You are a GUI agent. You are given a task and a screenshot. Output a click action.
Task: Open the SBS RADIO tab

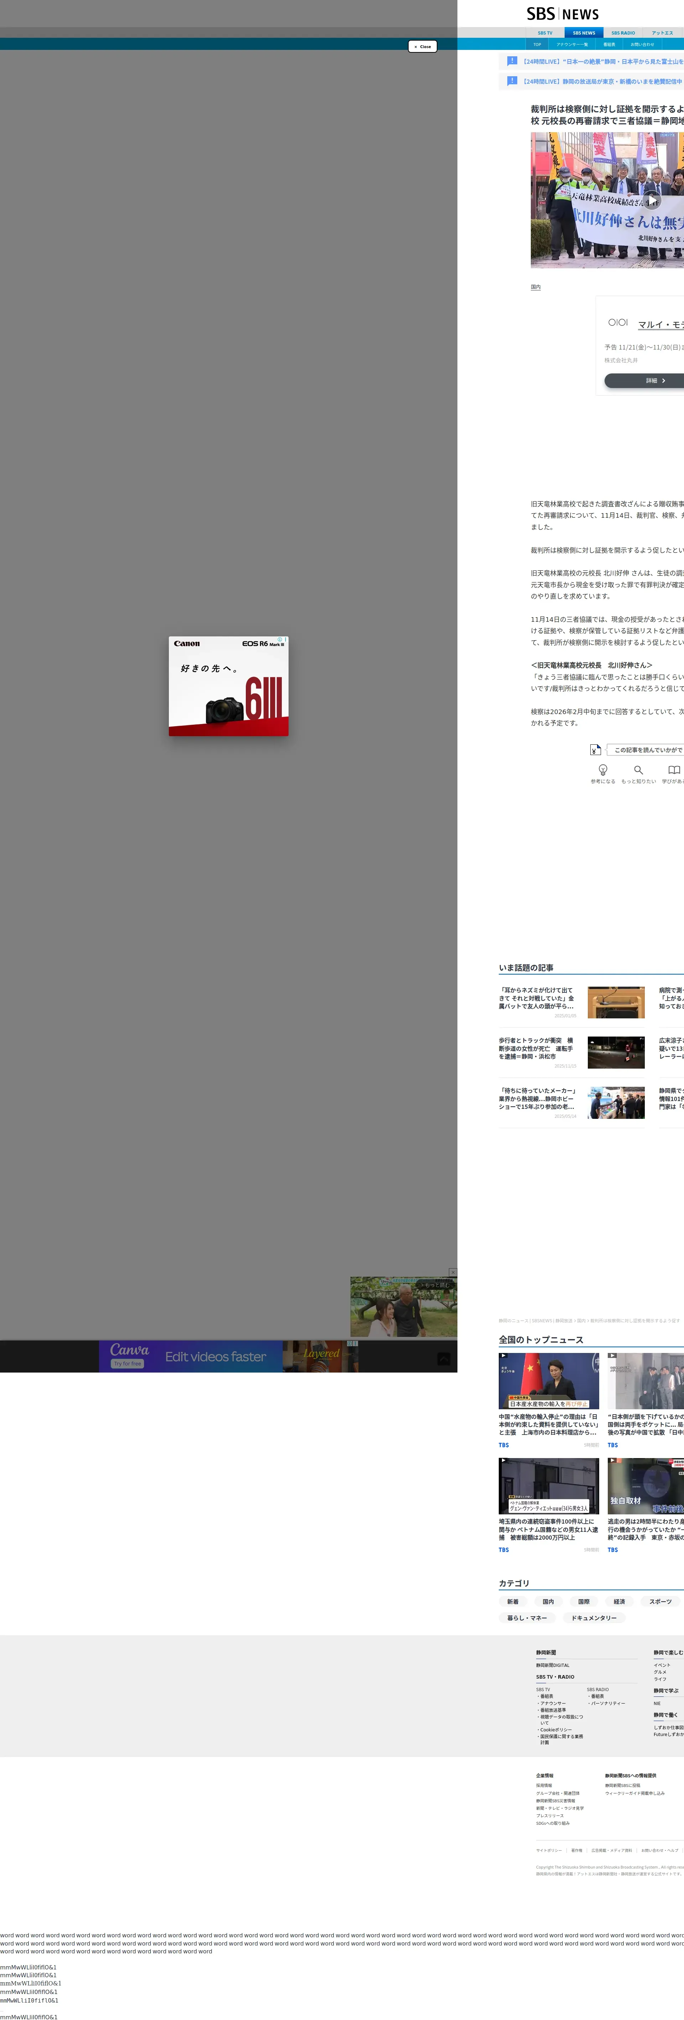[623, 33]
